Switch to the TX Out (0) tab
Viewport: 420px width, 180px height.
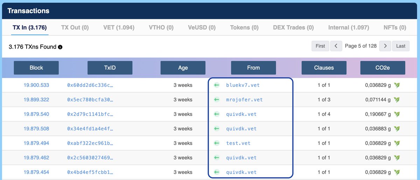point(75,27)
